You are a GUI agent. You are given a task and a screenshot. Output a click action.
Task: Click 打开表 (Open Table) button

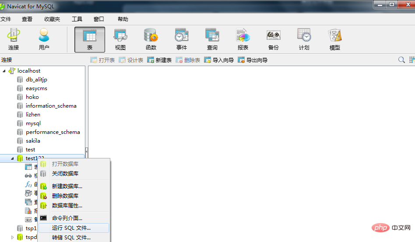pos(102,60)
